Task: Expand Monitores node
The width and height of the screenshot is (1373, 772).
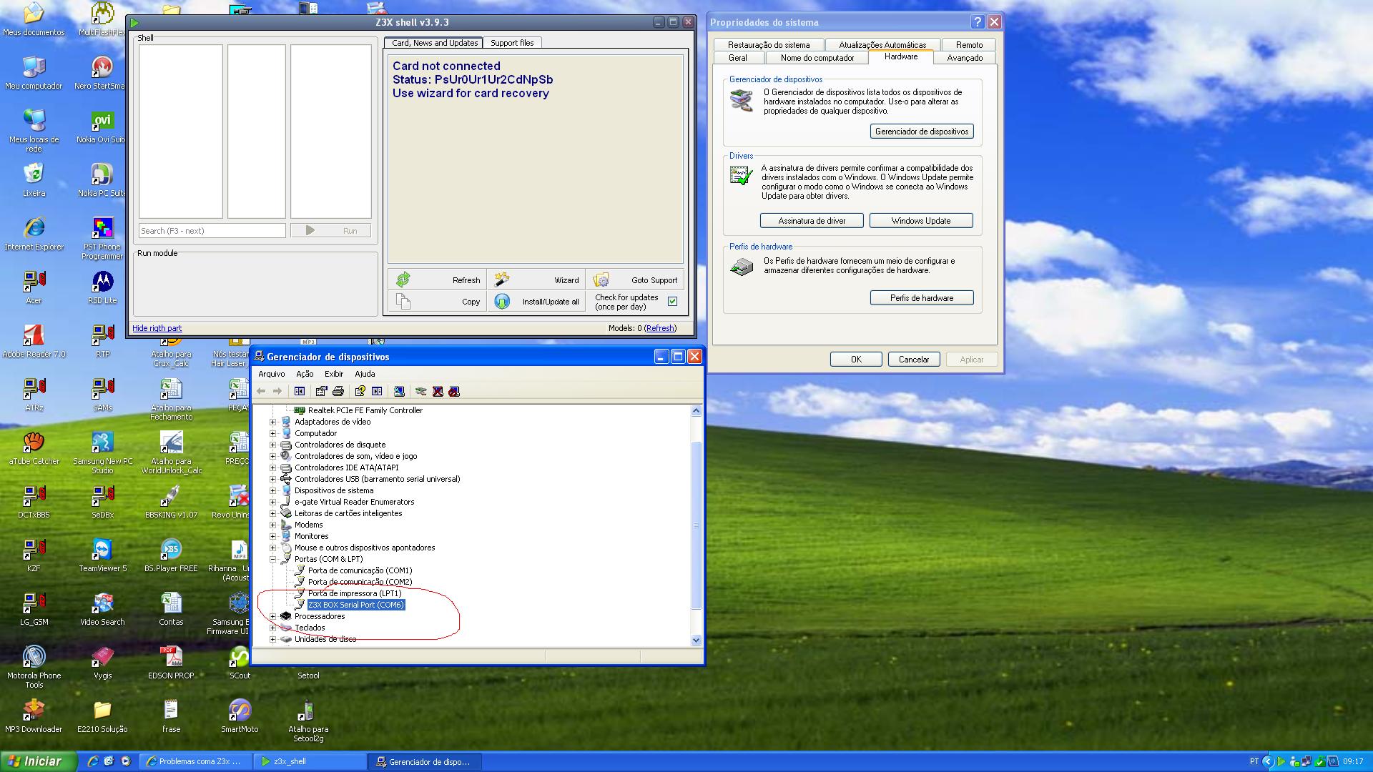Action: tap(272, 536)
